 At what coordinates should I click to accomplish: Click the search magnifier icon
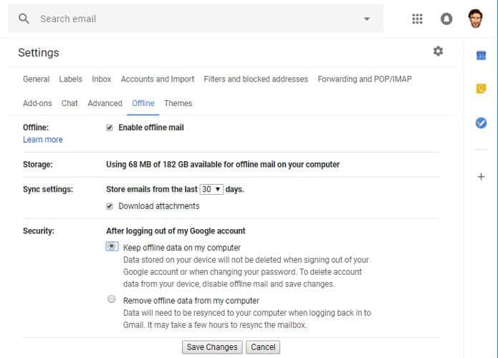click(24, 19)
